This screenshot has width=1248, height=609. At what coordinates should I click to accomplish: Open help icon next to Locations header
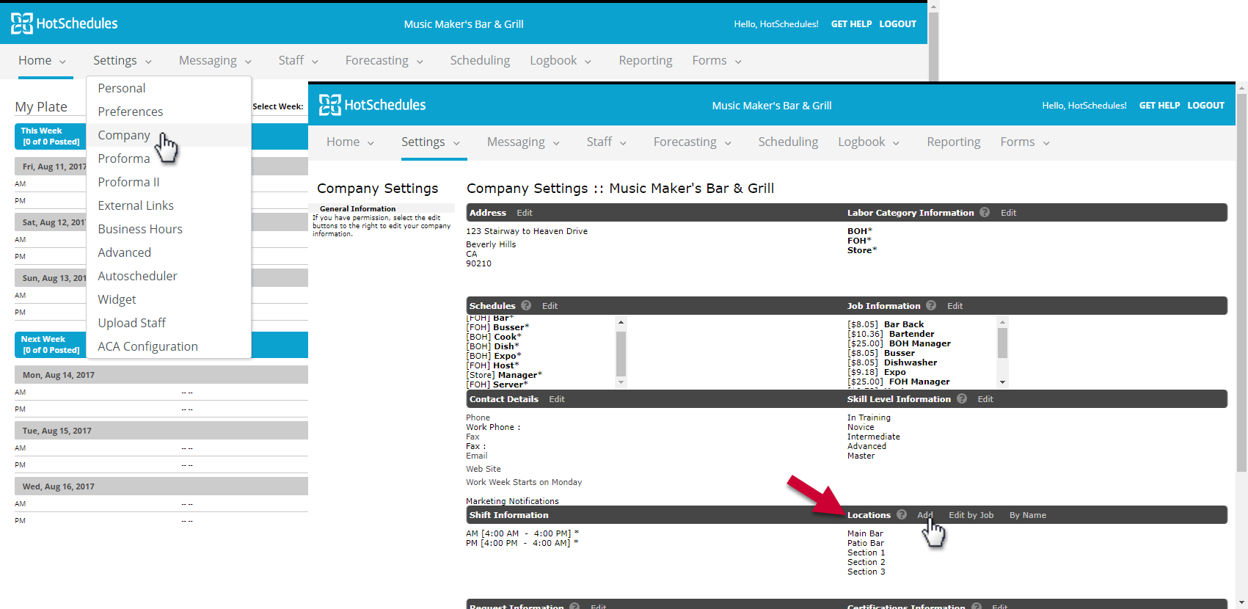[902, 514]
